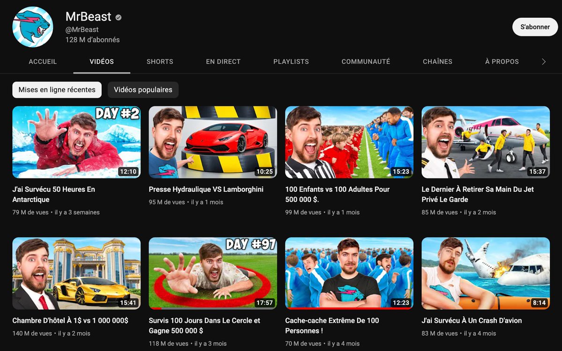Click the MrBeast channel avatar logo
This screenshot has width=562, height=351.
click(33, 27)
